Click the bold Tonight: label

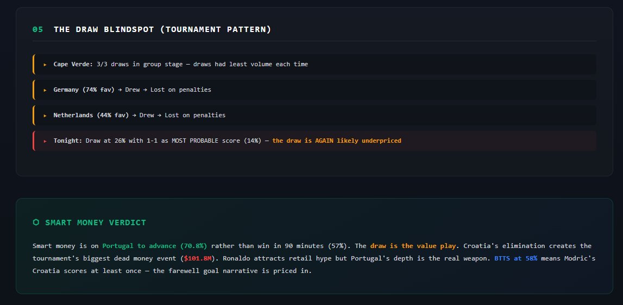point(68,140)
